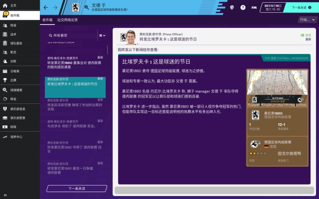Screen dimensions: 319x199
Task: Open the help question mark icon
Action: (243, 7)
